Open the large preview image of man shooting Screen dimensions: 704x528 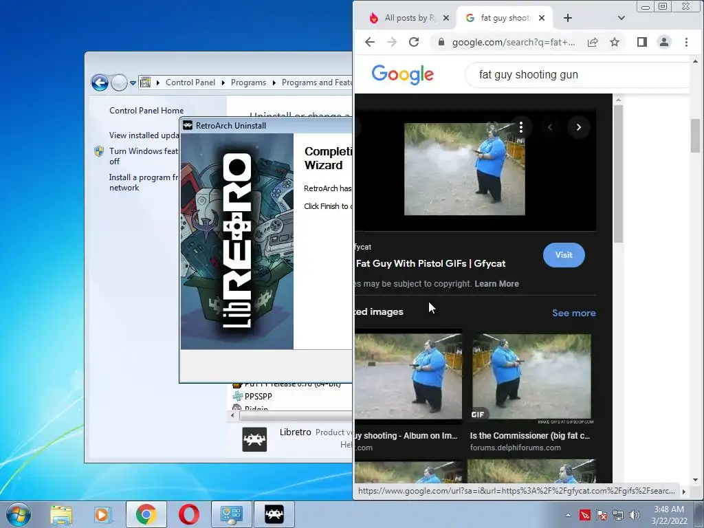pos(464,169)
